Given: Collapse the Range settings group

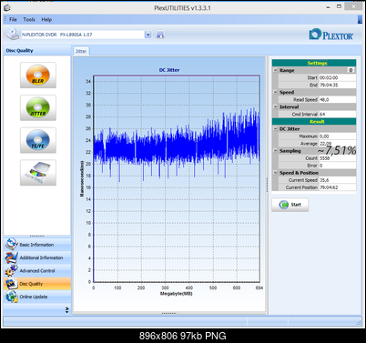Looking at the screenshot, I should (275, 70).
